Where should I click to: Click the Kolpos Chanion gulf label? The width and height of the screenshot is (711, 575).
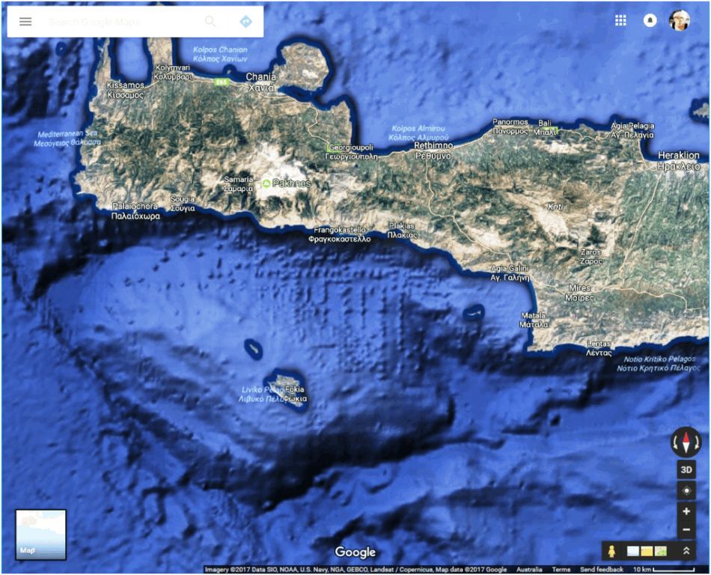[x=220, y=54]
